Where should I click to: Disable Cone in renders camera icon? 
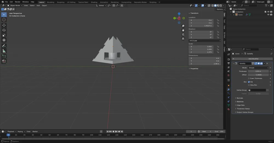click(x=271, y=15)
